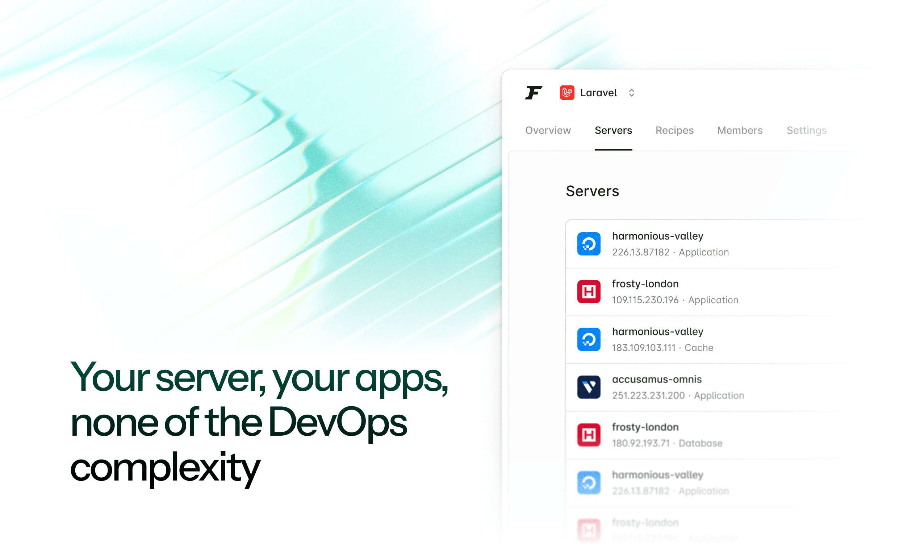Click the faded DigitalOcean icon near bottom
The image size is (920, 550).
coord(589,483)
